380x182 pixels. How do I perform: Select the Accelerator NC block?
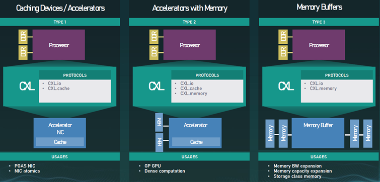[x=59, y=133]
